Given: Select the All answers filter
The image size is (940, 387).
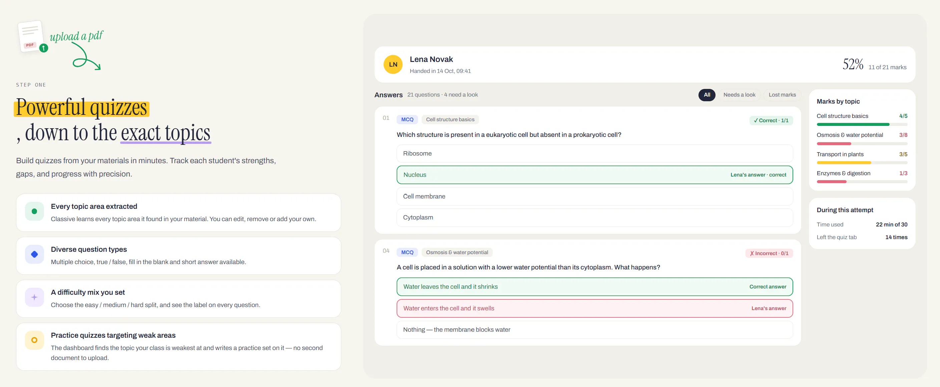Looking at the screenshot, I should 707,95.
